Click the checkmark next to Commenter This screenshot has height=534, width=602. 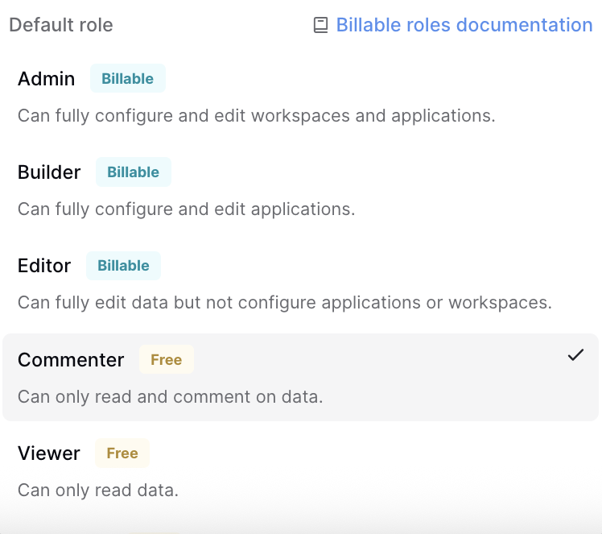[575, 355]
